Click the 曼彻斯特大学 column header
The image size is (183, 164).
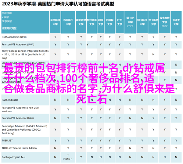[x=55, y=22]
